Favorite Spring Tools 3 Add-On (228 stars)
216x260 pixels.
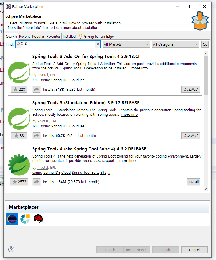pos(19,90)
